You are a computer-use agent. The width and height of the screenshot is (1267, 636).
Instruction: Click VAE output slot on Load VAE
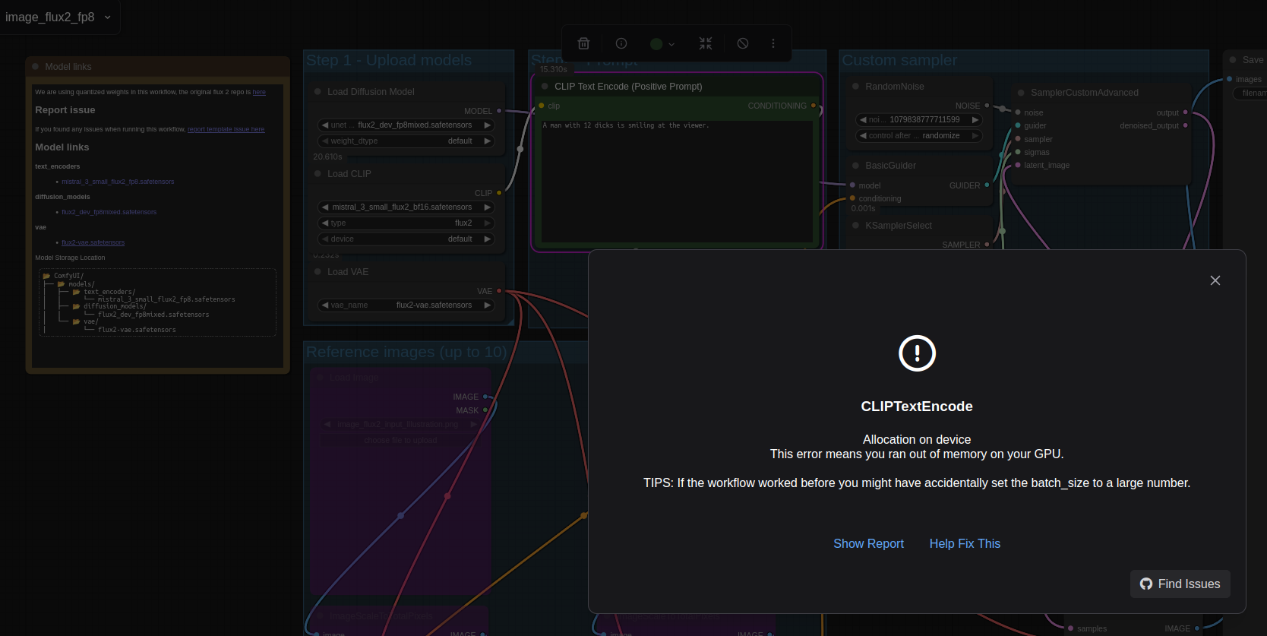pos(499,291)
